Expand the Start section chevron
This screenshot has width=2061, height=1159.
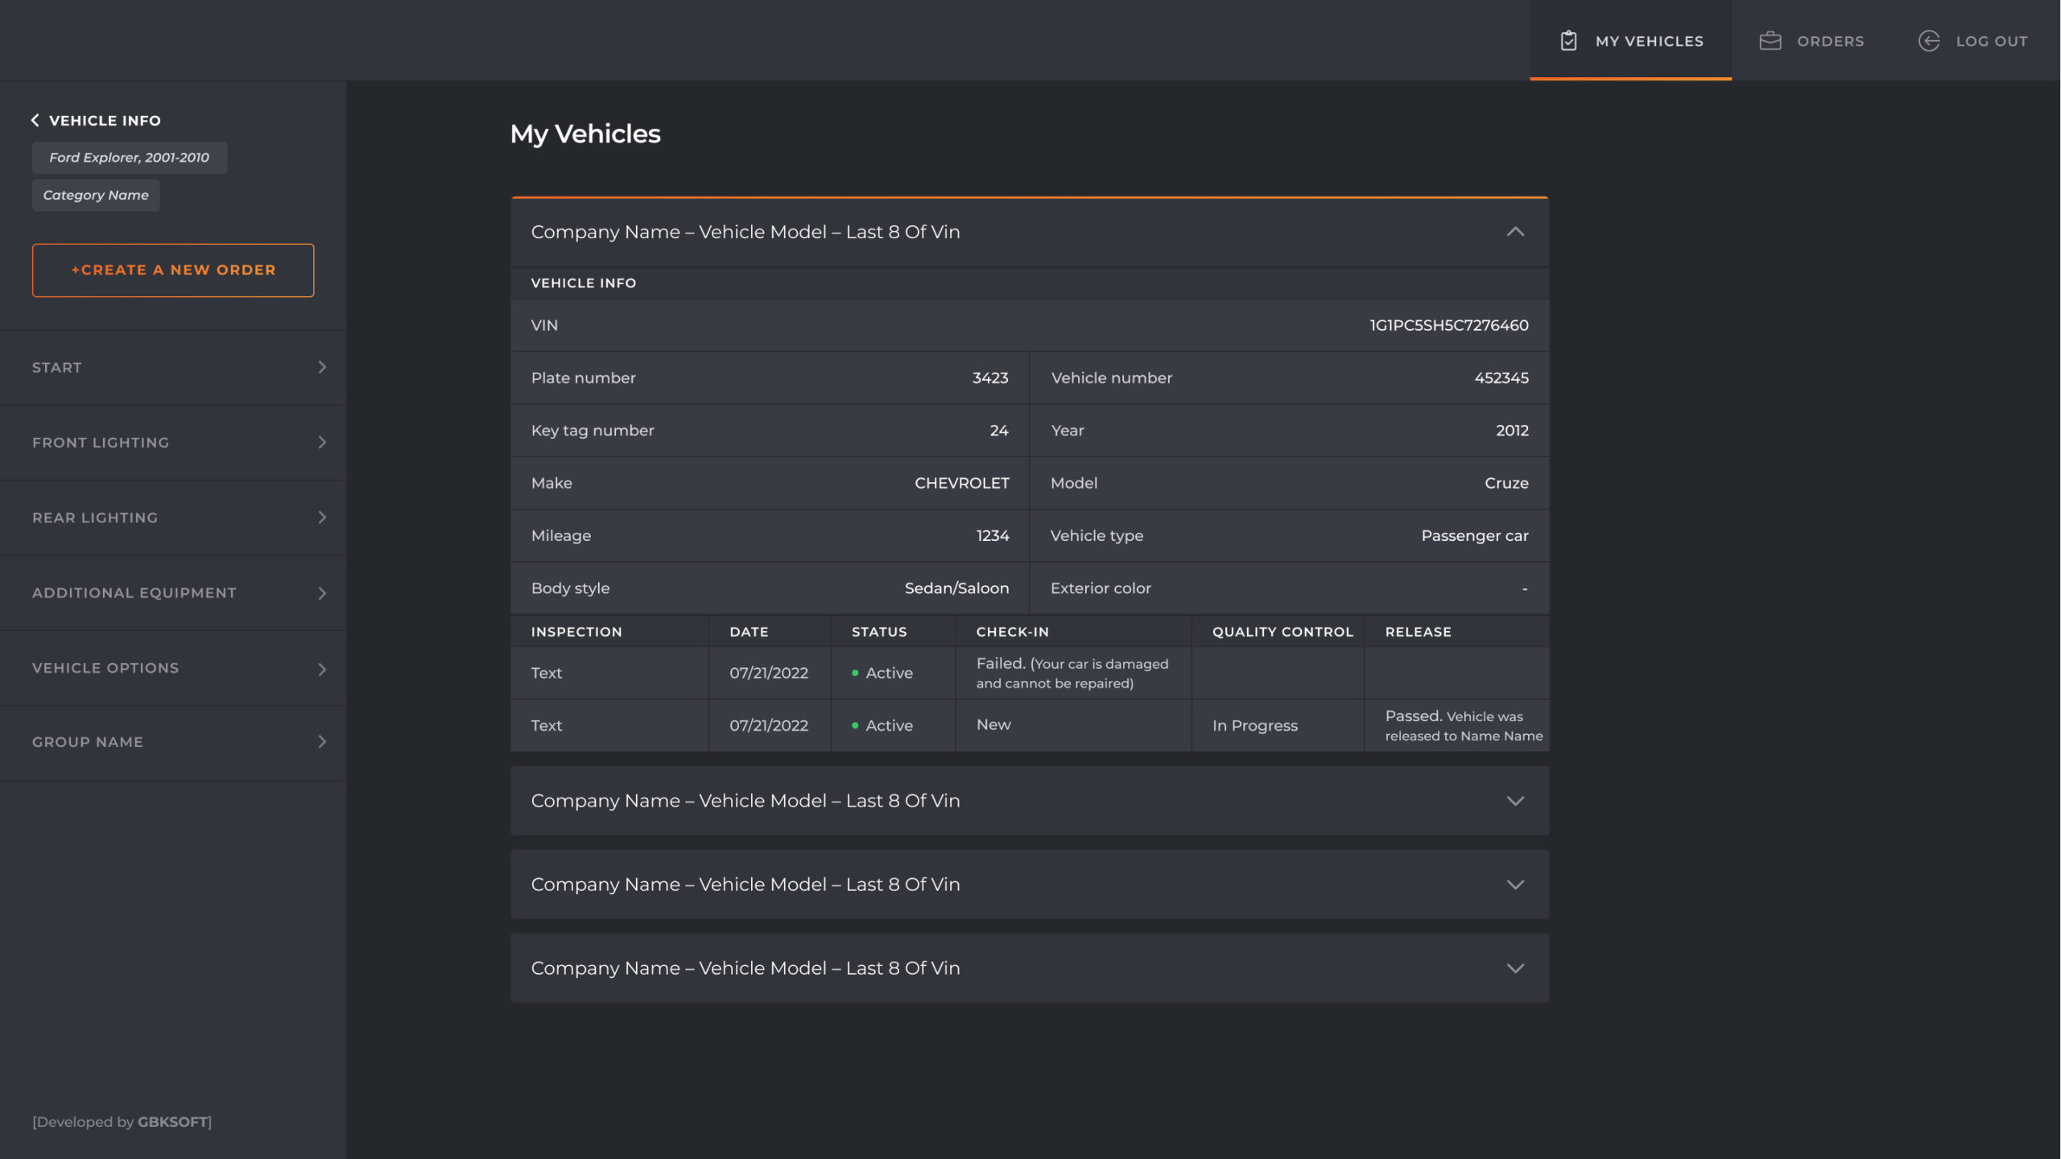pyautogui.click(x=322, y=367)
